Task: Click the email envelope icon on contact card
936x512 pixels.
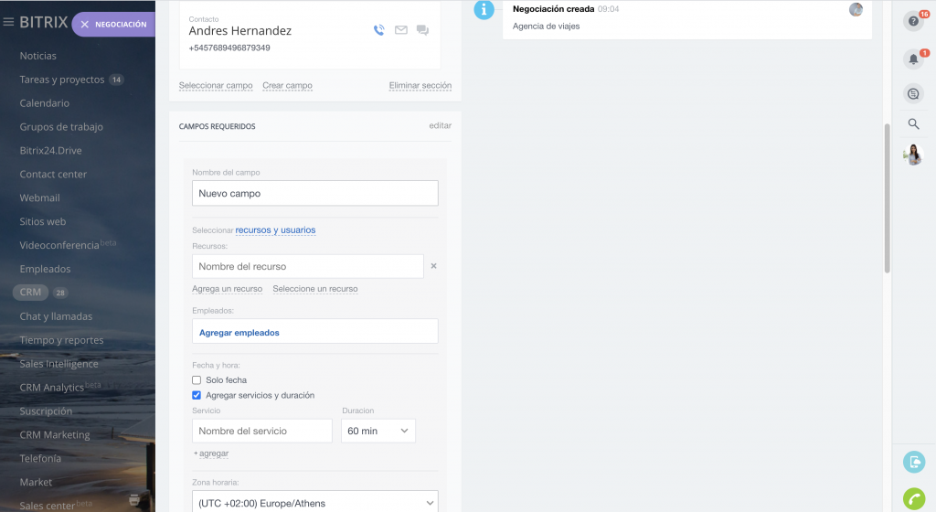Action: pyautogui.click(x=400, y=30)
